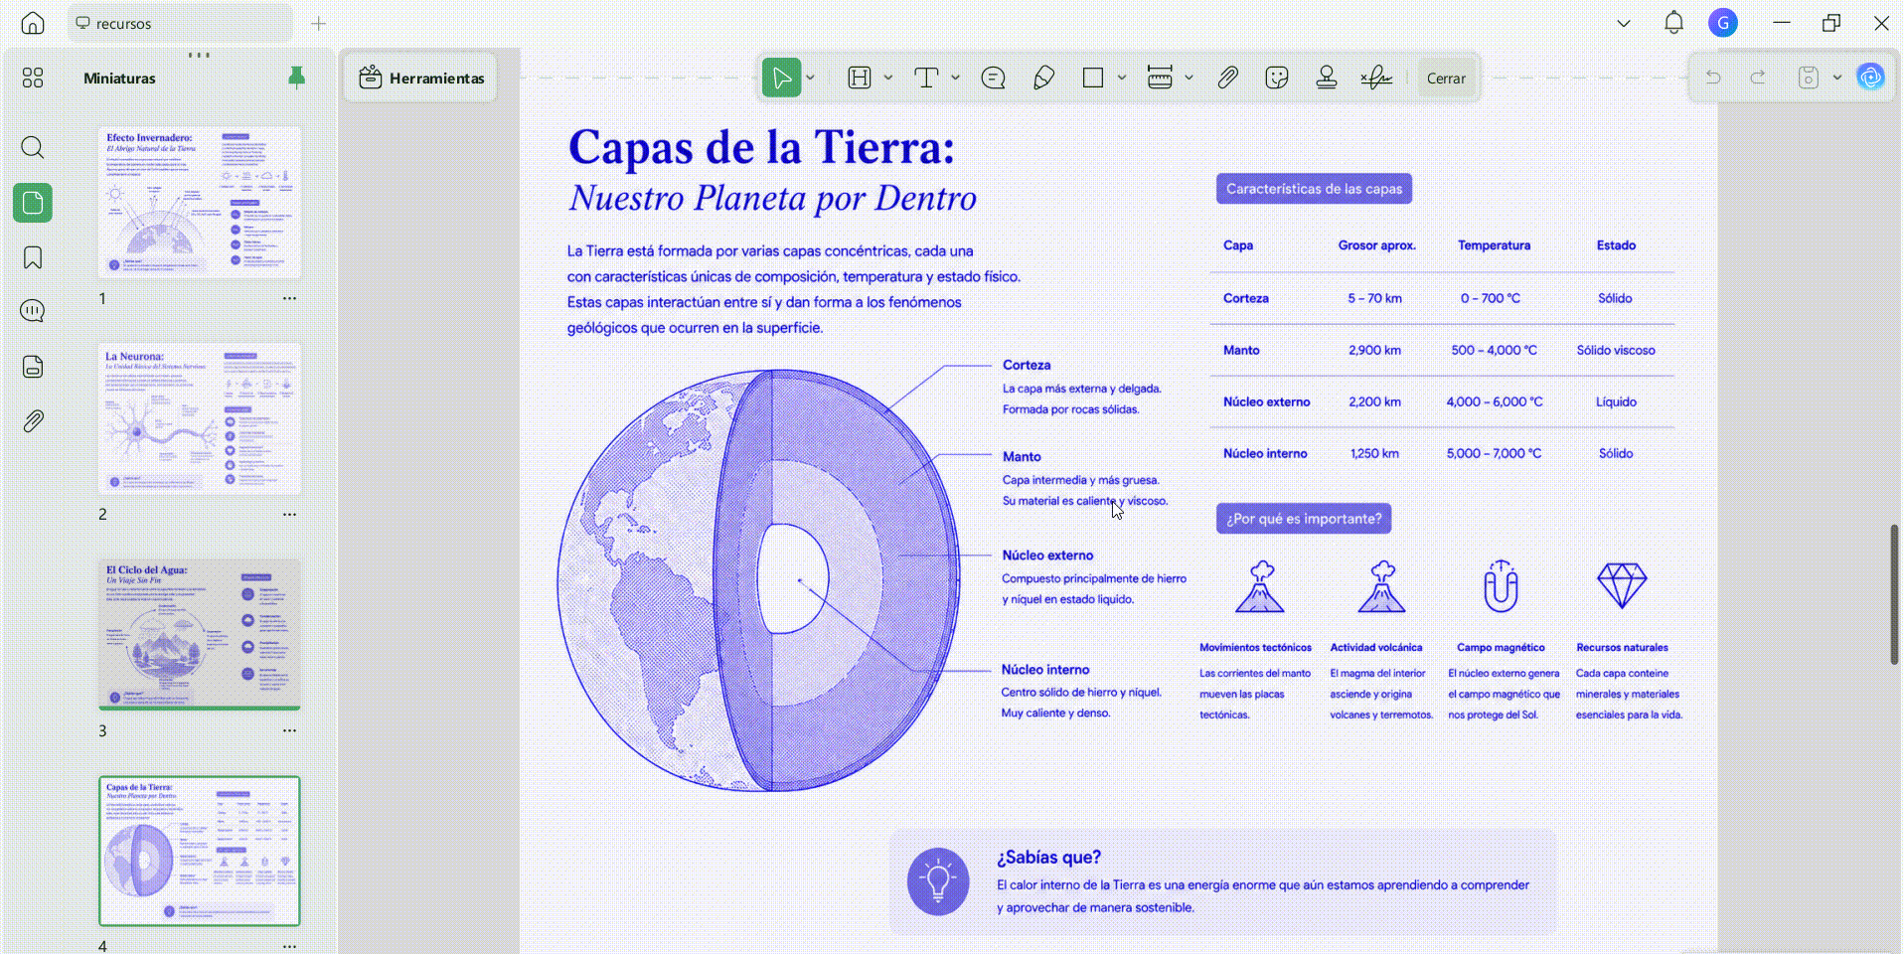Click the 'Sólido viscoso' table cell
This screenshot has width=1904, height=954.
[1616, 350]
